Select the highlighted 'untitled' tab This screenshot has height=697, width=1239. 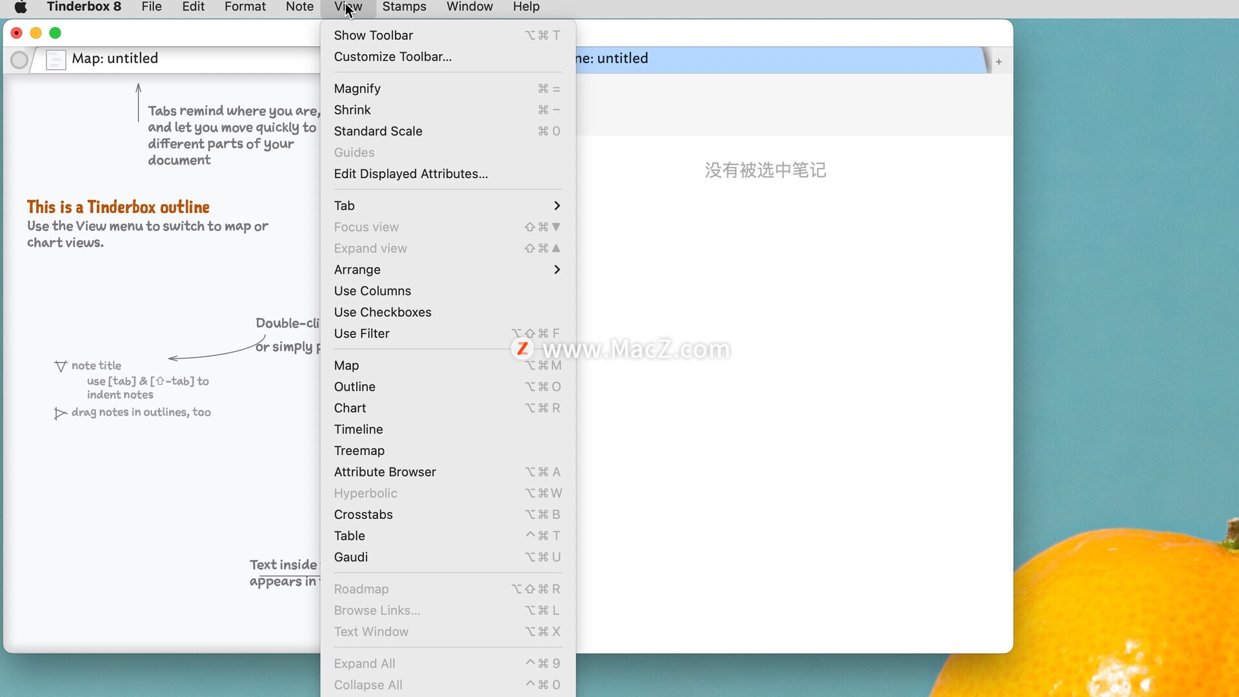tap(781, 59)
